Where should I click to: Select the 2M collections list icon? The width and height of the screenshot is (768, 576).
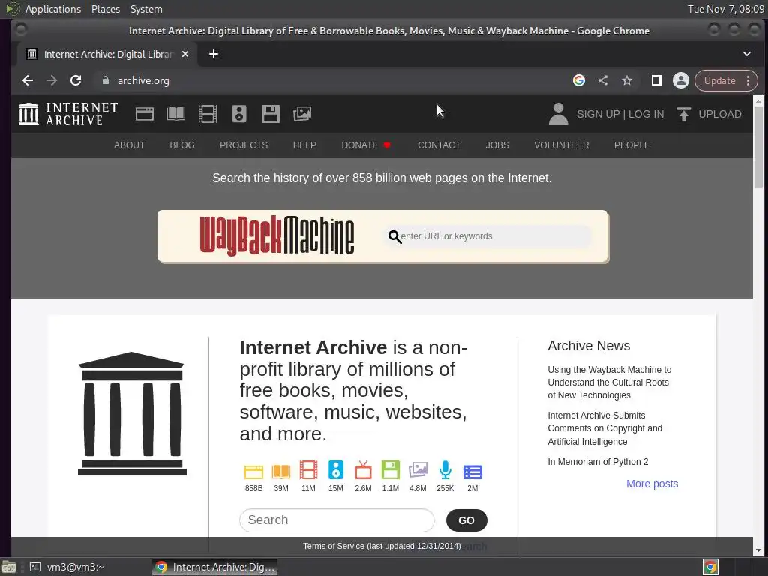tap(472, 472)
